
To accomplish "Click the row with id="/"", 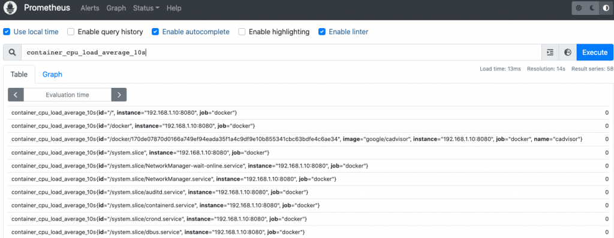I will 309,112.
